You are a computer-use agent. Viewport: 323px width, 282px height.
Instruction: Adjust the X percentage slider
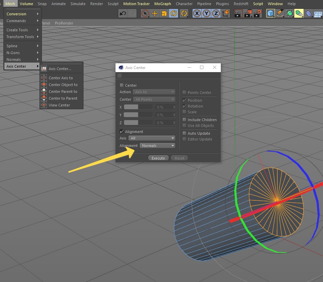[x=138, y=107]
